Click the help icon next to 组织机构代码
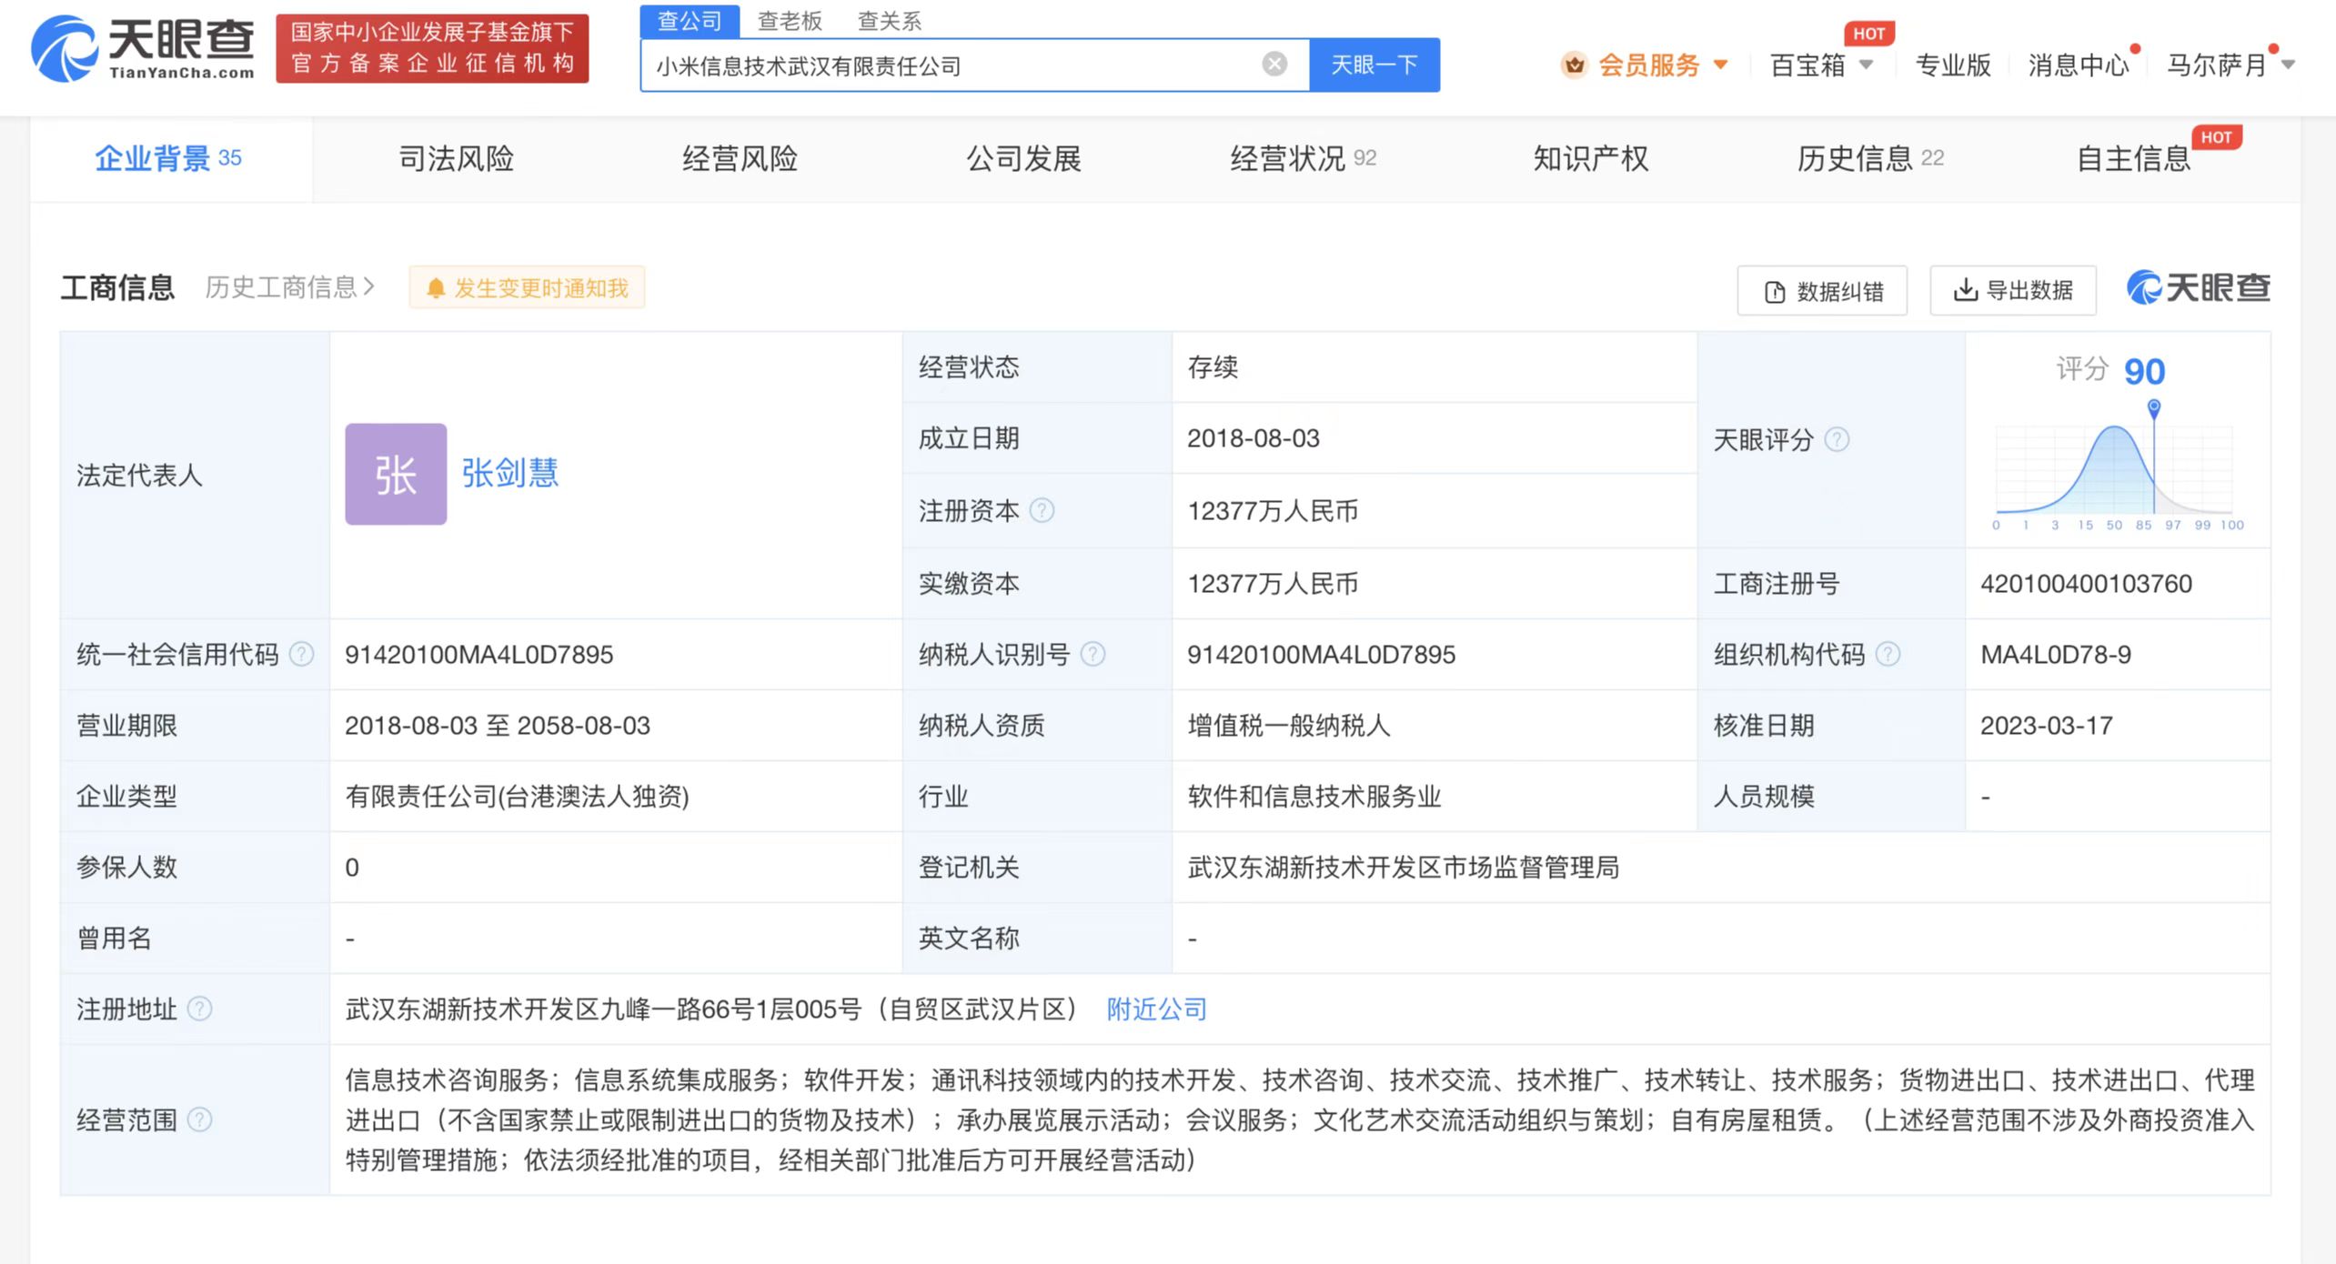 1888,654
